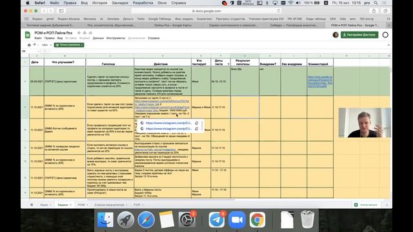This screenshot has height=232, width=413.
Task: Click the account avatar near Настройки Доступа
Action: (x=336, y=35)
